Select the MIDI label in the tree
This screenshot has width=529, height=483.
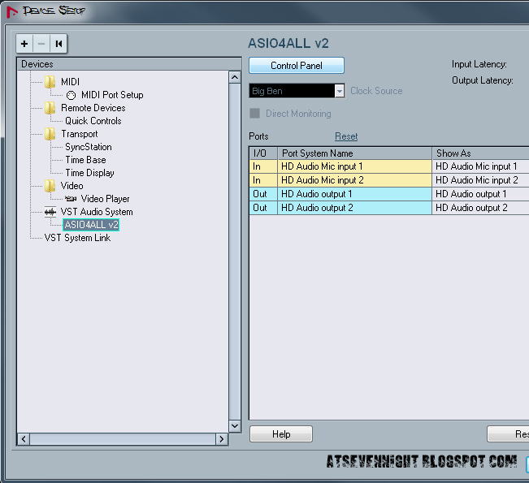[x=70, y=82]
